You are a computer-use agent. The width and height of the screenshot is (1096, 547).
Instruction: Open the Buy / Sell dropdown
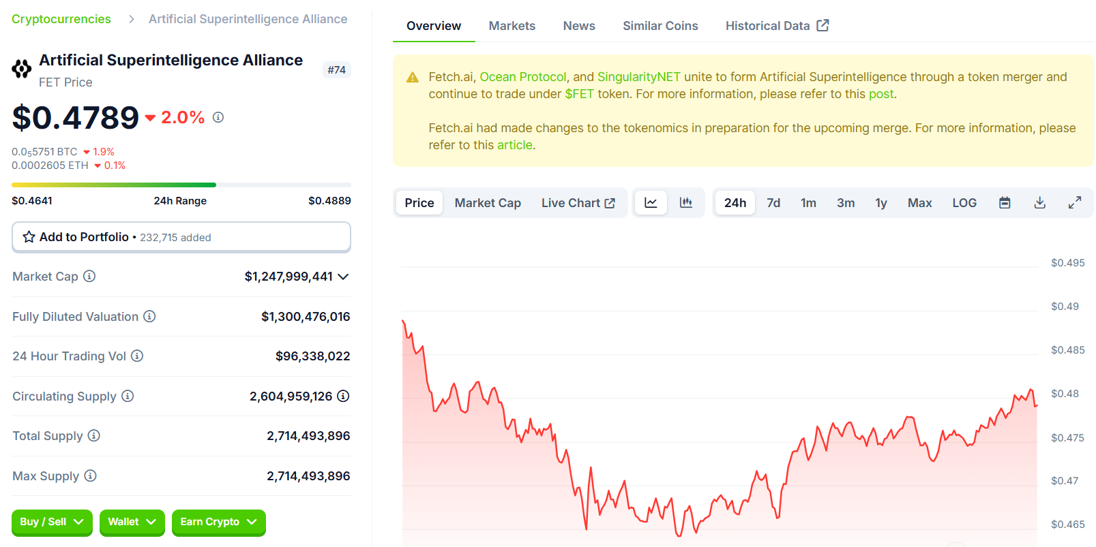click(52, 522)
